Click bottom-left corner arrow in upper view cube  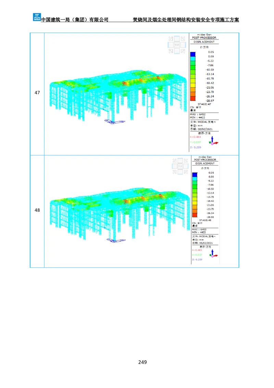171,51
